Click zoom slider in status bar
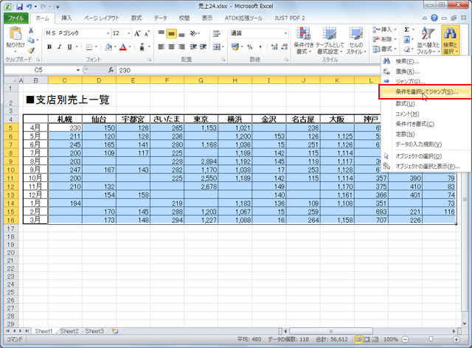This screenshot has height=348, width=472. click(x=431, y=340)
